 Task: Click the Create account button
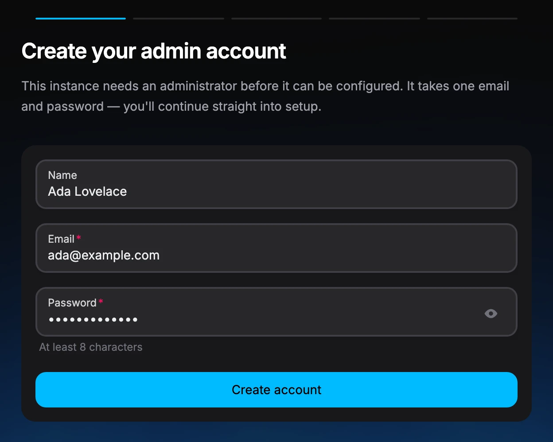click(x=276, y=390)
